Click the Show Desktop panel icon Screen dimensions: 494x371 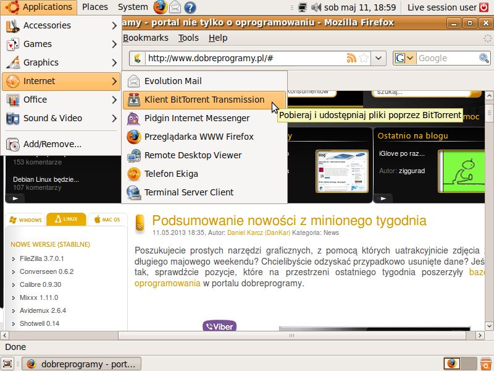coord(7,364)
